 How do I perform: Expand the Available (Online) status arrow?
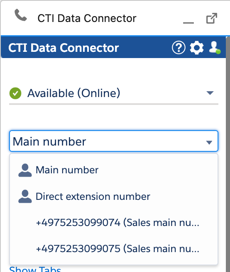[210, 93]
